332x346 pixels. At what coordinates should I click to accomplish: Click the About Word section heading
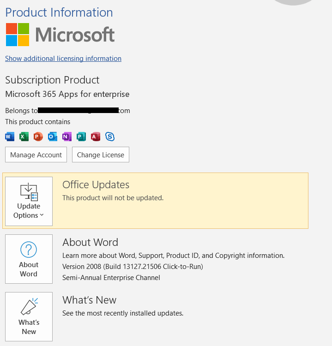90,242
